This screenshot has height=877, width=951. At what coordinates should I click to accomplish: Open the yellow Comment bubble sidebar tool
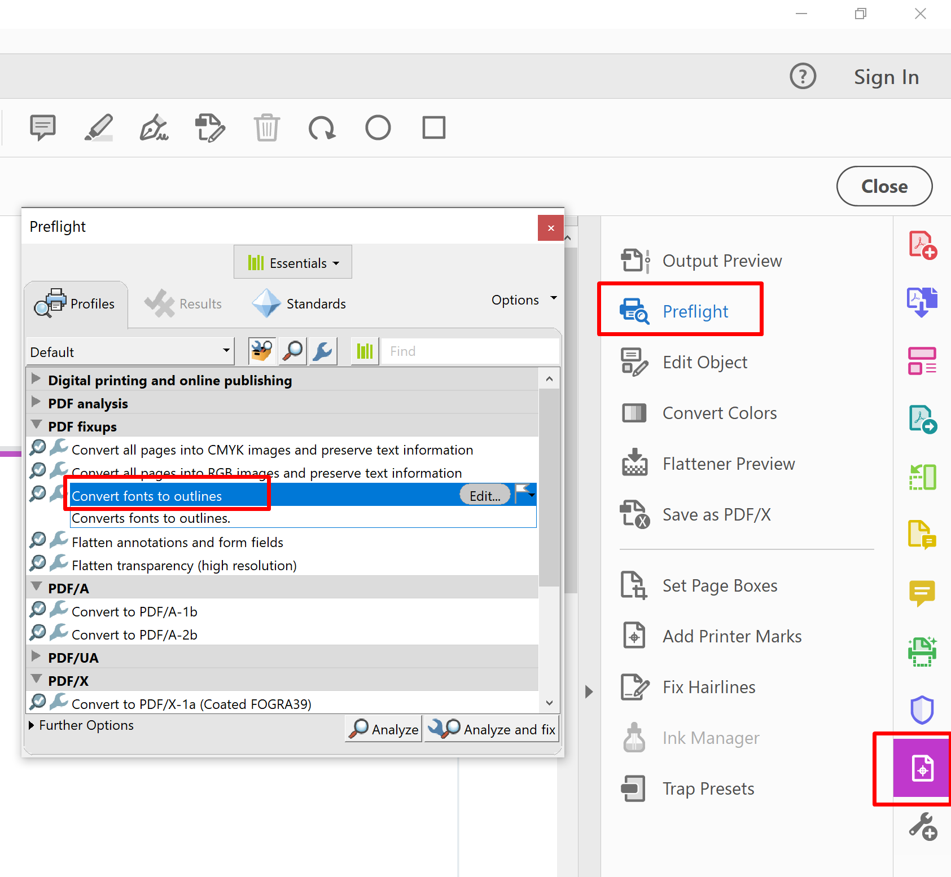922,593
